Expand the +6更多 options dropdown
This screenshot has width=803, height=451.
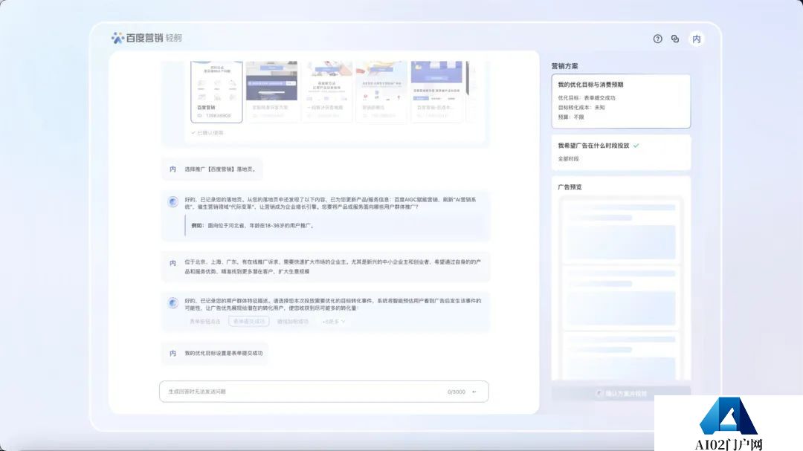[x=333, y=322]
